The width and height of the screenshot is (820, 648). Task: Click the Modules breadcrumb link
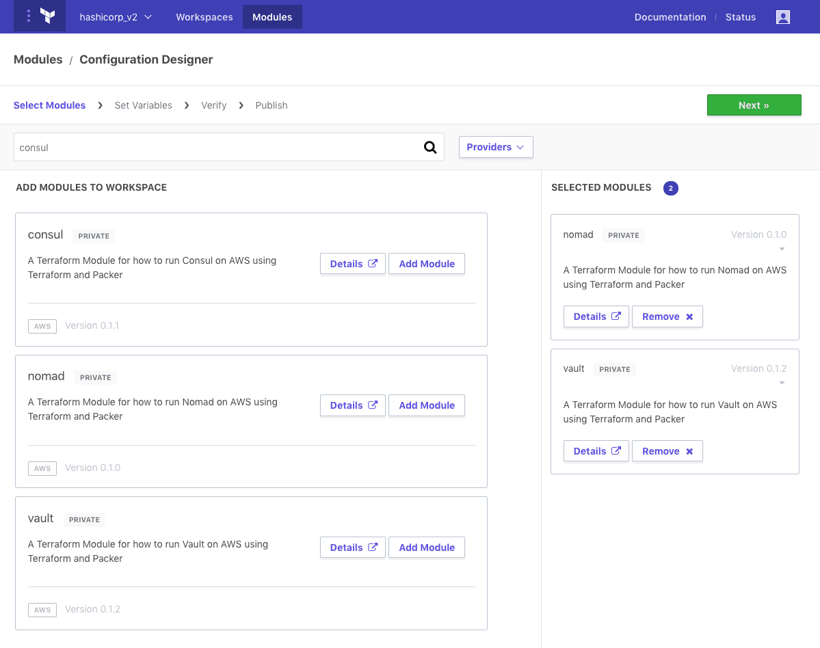tap(38, 59)
